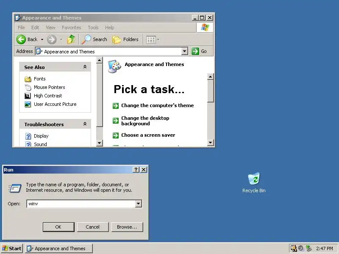Click the Mouse Pointers icon
Viewport: 339px width, 254px height.
pyautogui.click(x=28, y=88)
